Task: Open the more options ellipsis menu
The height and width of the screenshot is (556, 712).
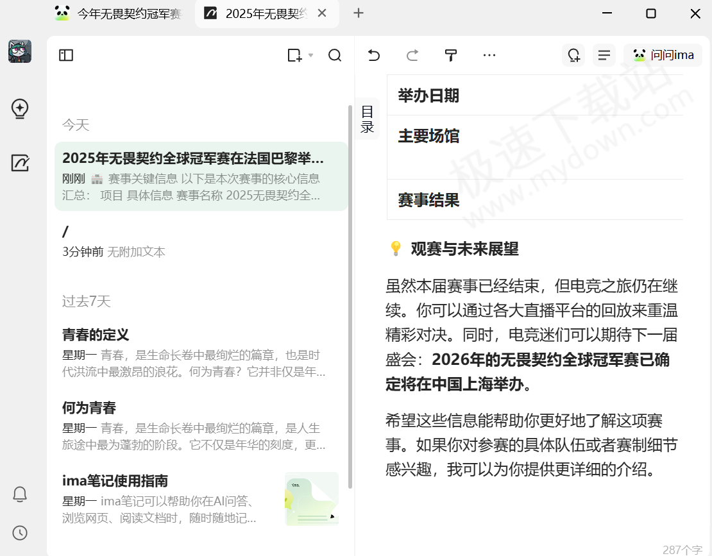Action: pos(489,56)
